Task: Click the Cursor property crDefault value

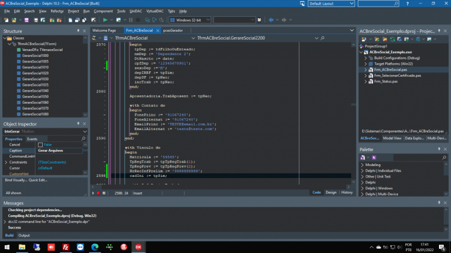Action: click(45, 168)
